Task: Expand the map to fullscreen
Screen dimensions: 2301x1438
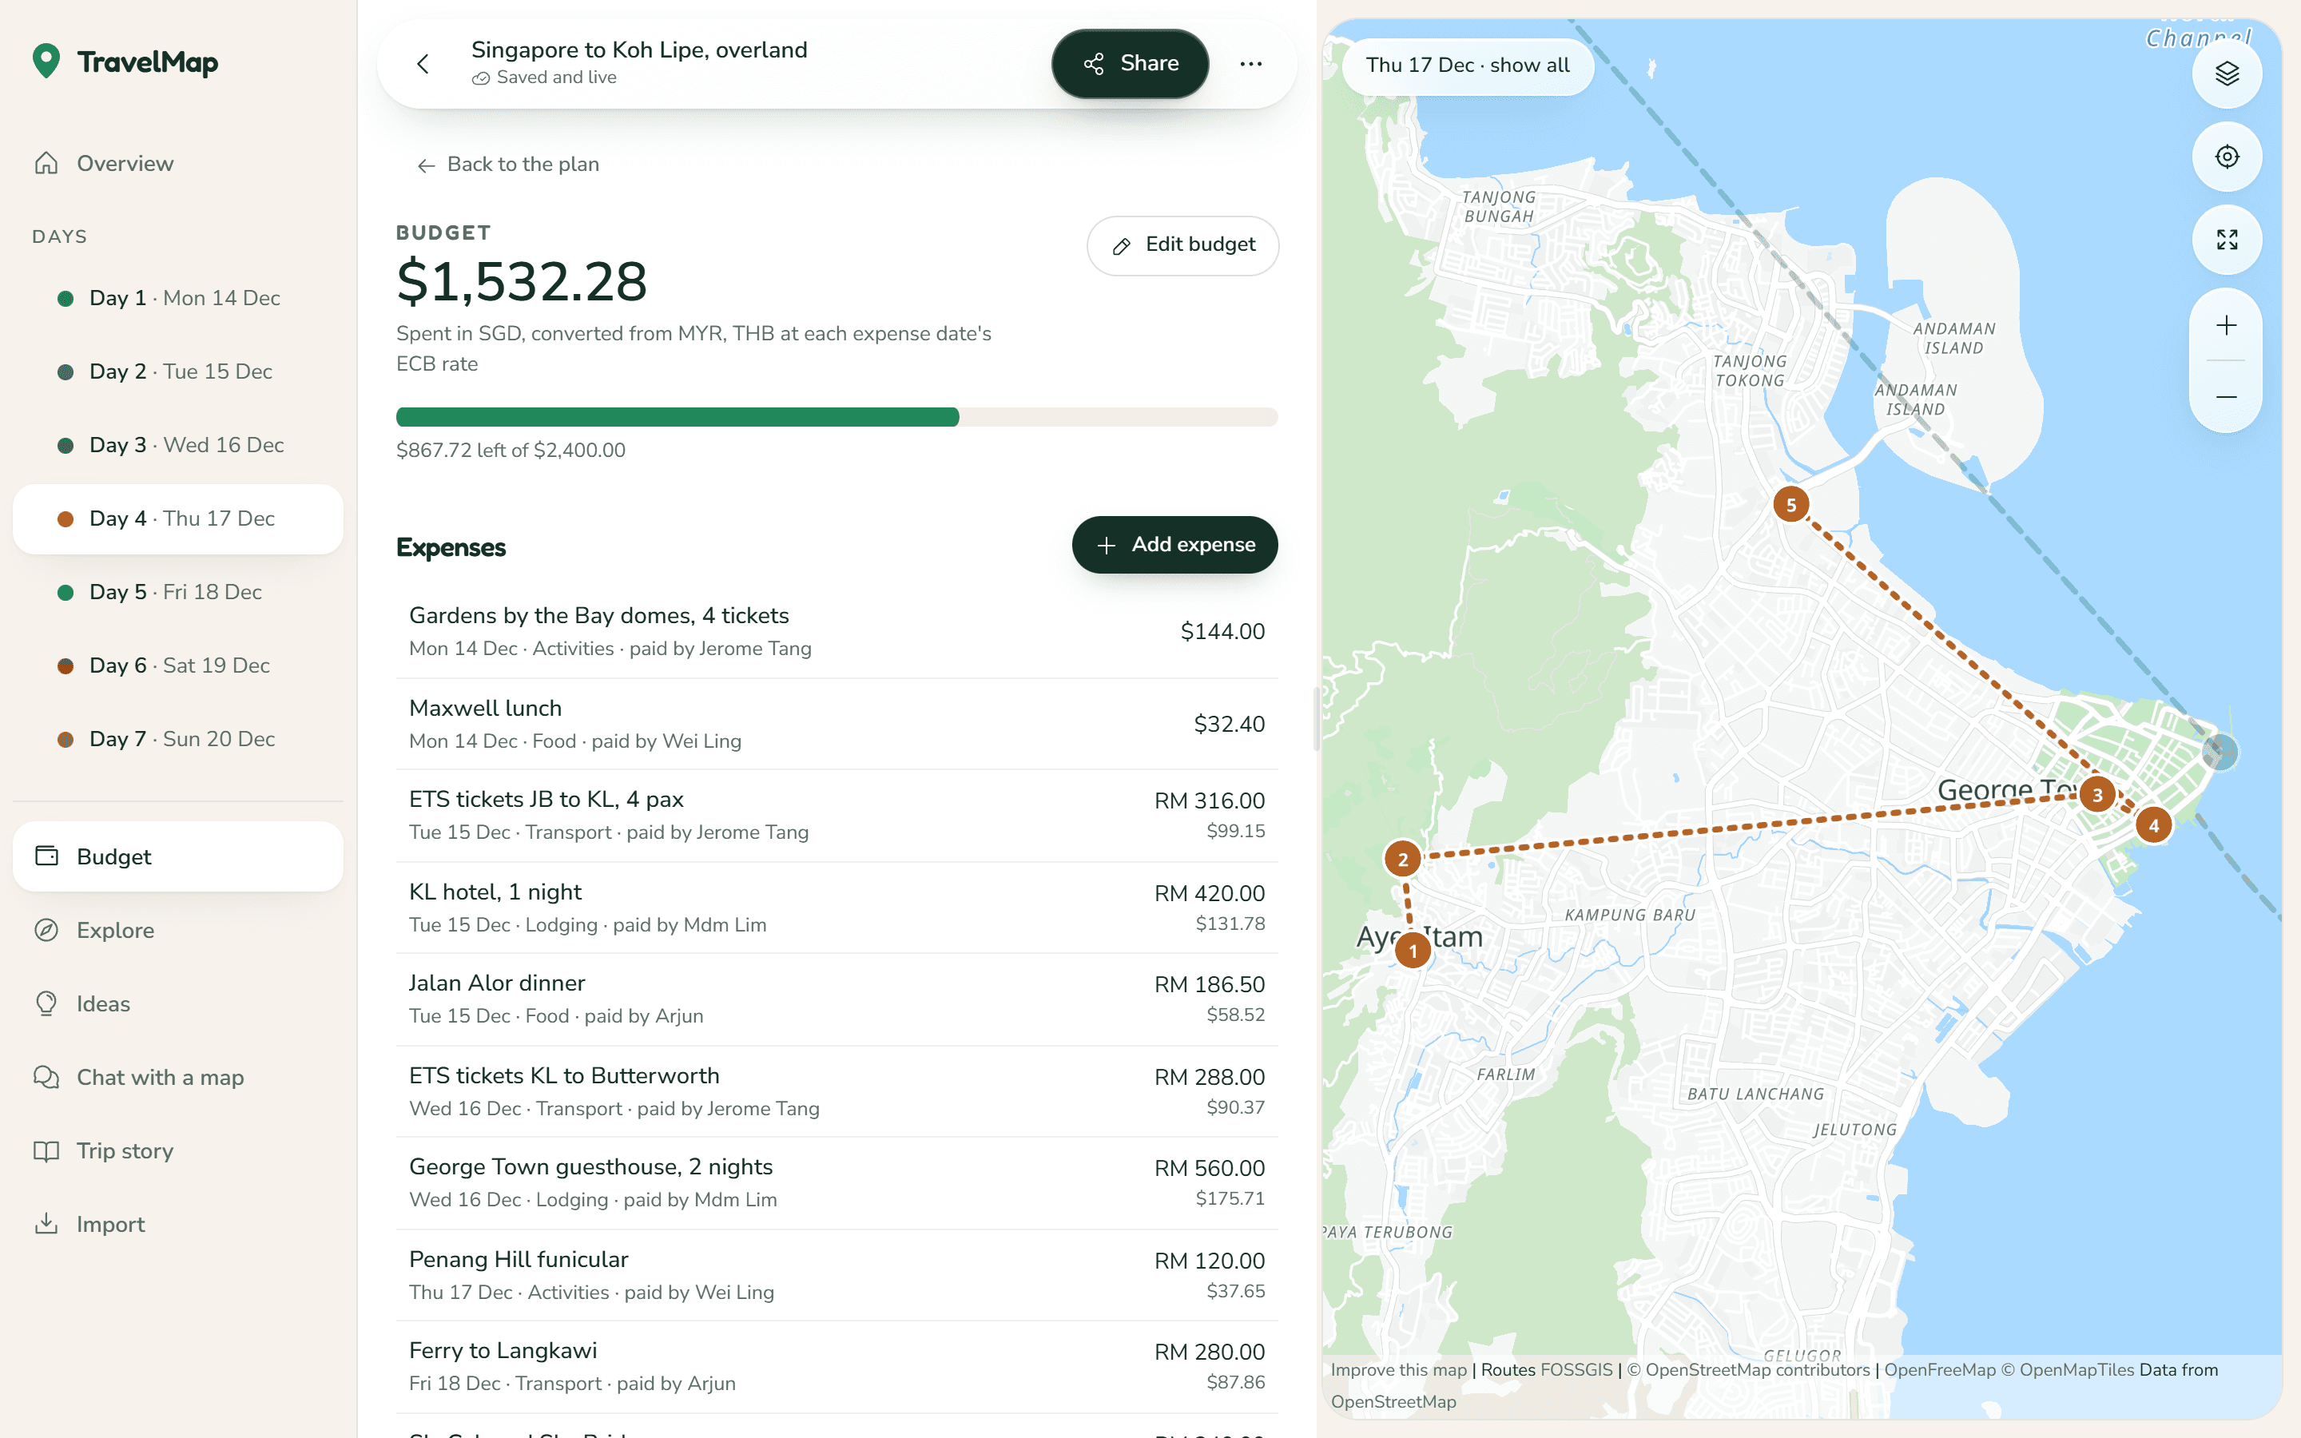Action: (2227, 240)
